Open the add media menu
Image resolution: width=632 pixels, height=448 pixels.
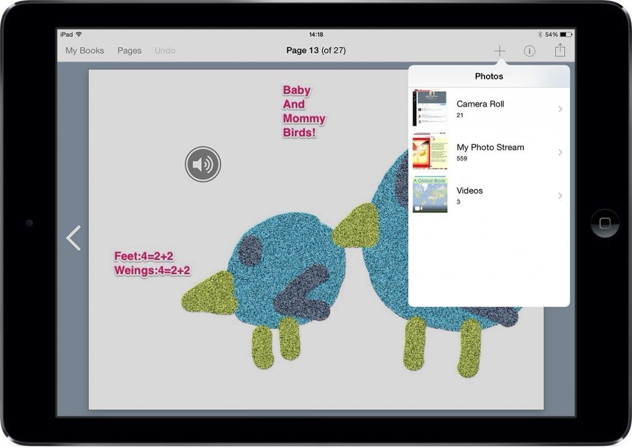click(499, 51)
